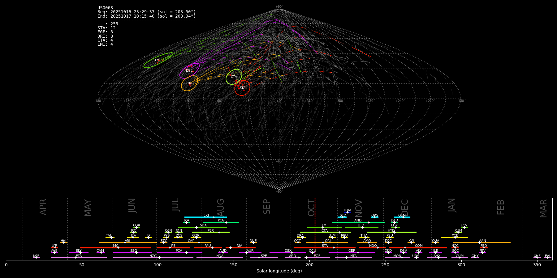Click the PER shower bar on timeline
This screenshot has height=278, width=557.
pos(211,232)
